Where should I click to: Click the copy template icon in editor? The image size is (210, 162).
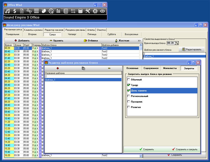pyautogui.click(x=83, y=68)
